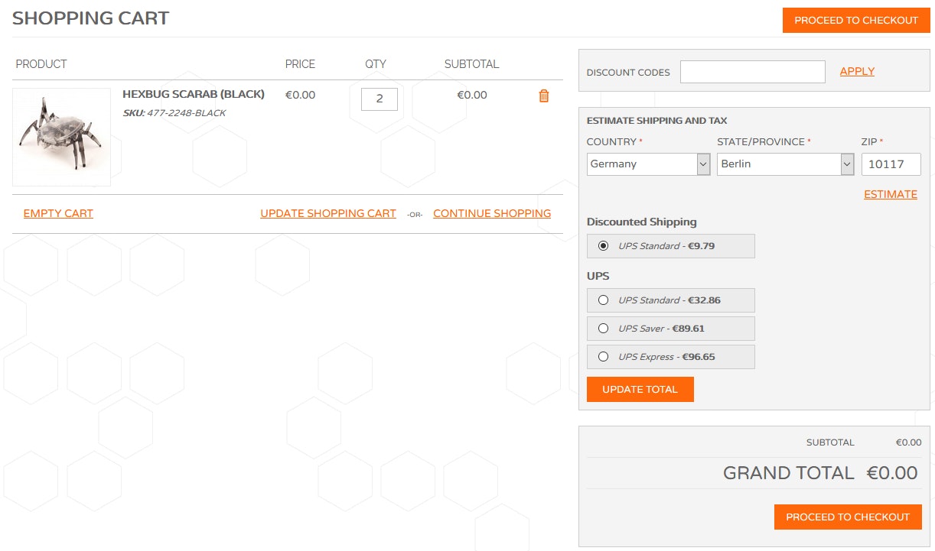Screen dimensions: 935x551
Task: Click the Estimate shipping link
Action: 890,195
